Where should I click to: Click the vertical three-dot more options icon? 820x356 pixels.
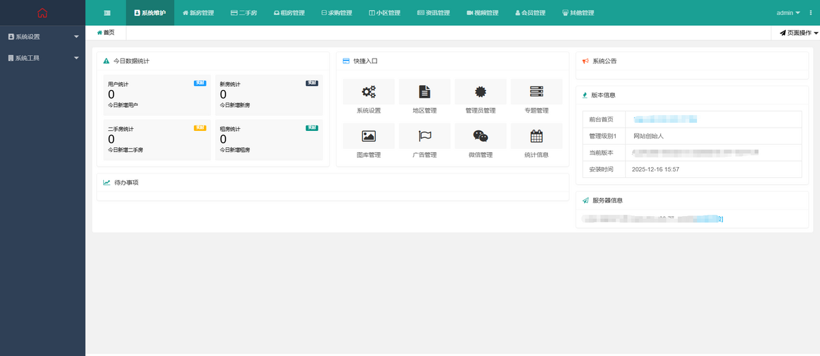[808, 13]
